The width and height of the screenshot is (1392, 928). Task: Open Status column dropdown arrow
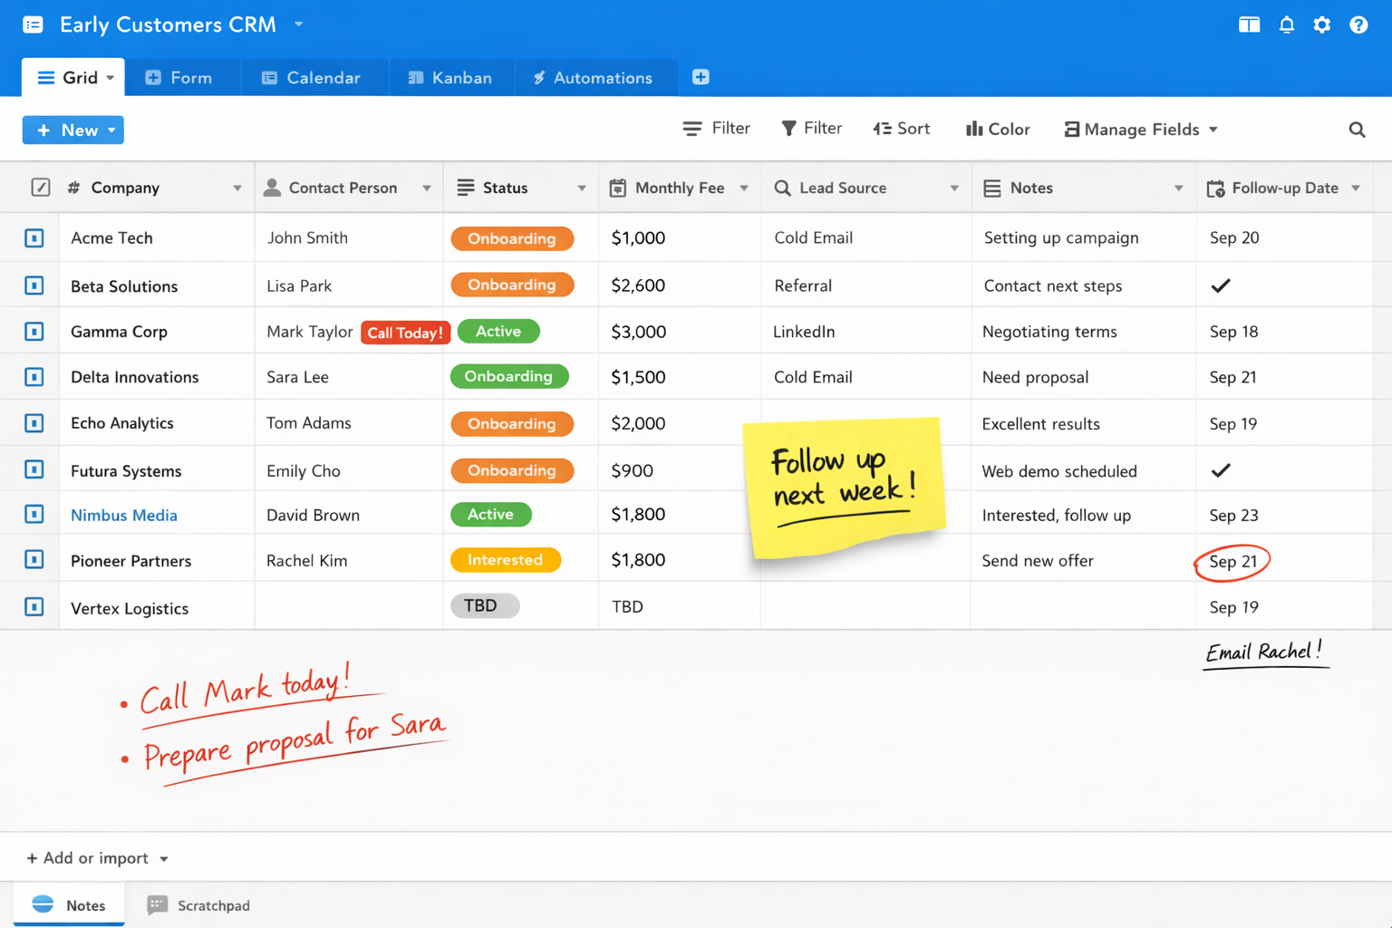pyautogui.click(x=582, y=188)
